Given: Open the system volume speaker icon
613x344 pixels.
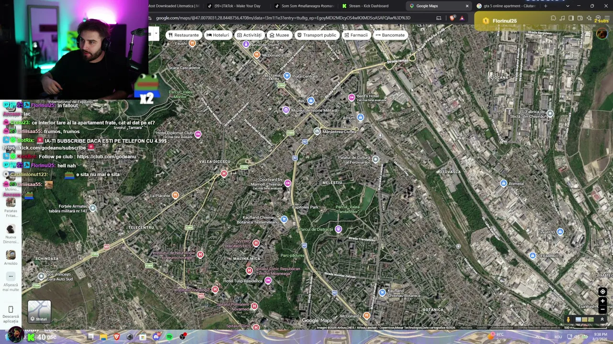Looking at the screenshot, I should 578,337.
